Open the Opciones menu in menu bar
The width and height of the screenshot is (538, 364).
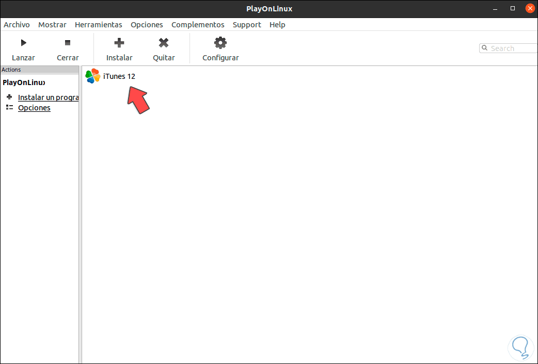[x=147, y=25]
